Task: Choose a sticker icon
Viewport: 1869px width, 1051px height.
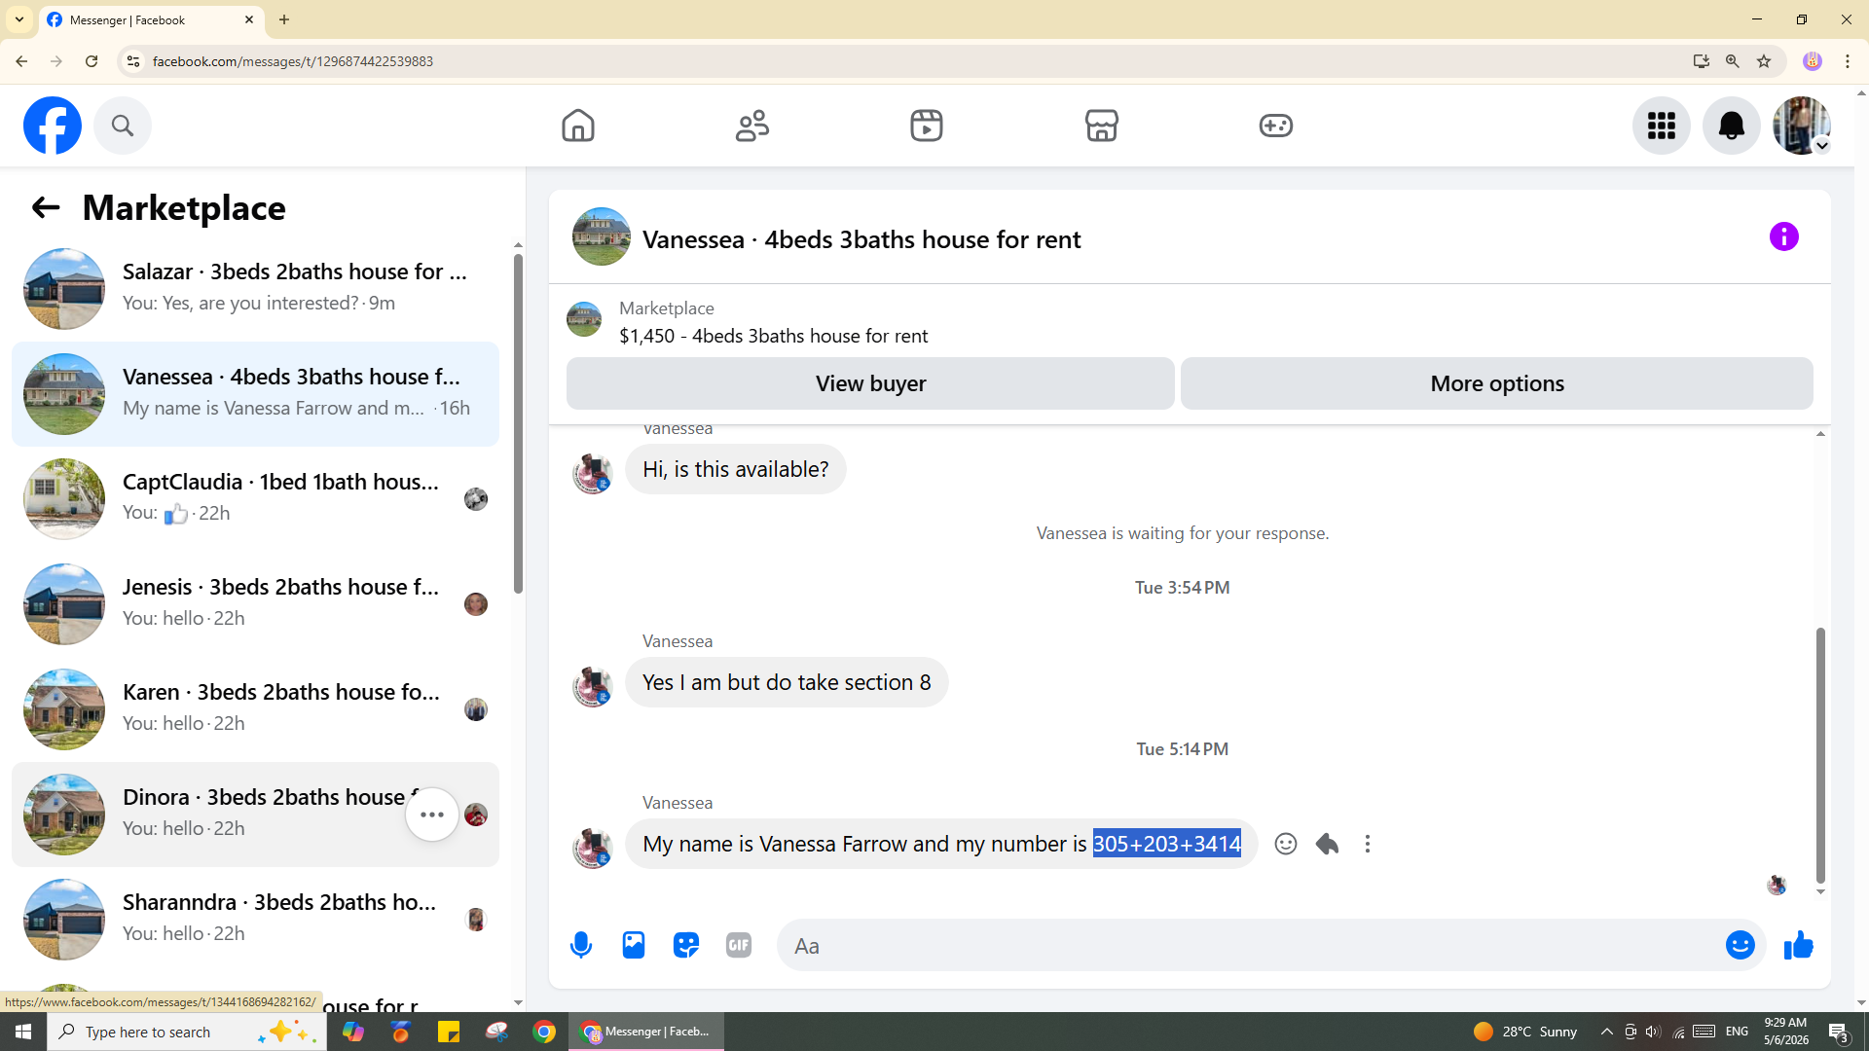Action: tap(686, 945)
